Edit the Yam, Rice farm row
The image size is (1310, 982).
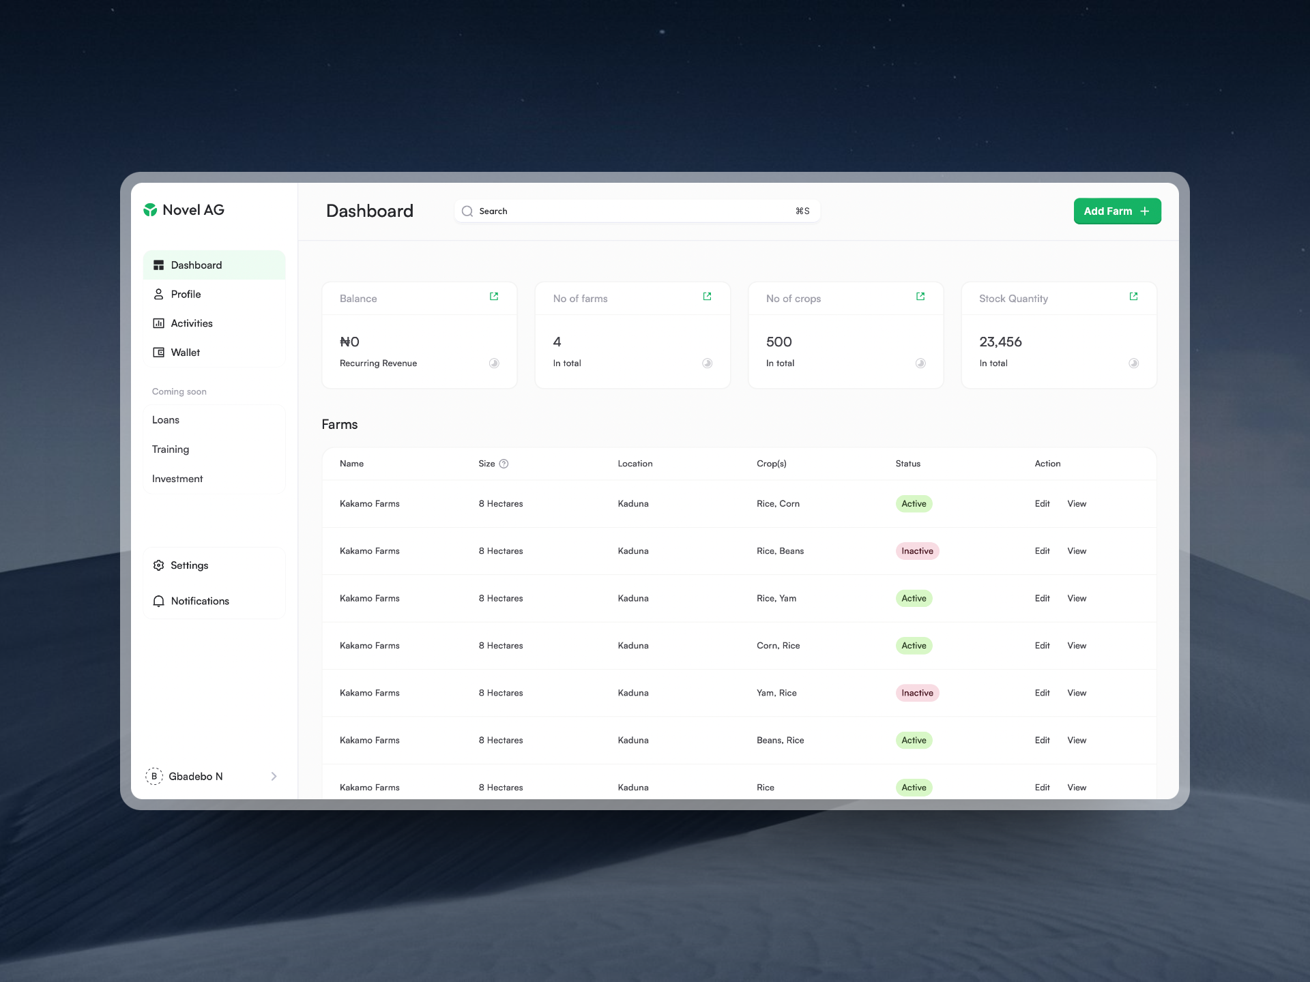pos(1042,693)
